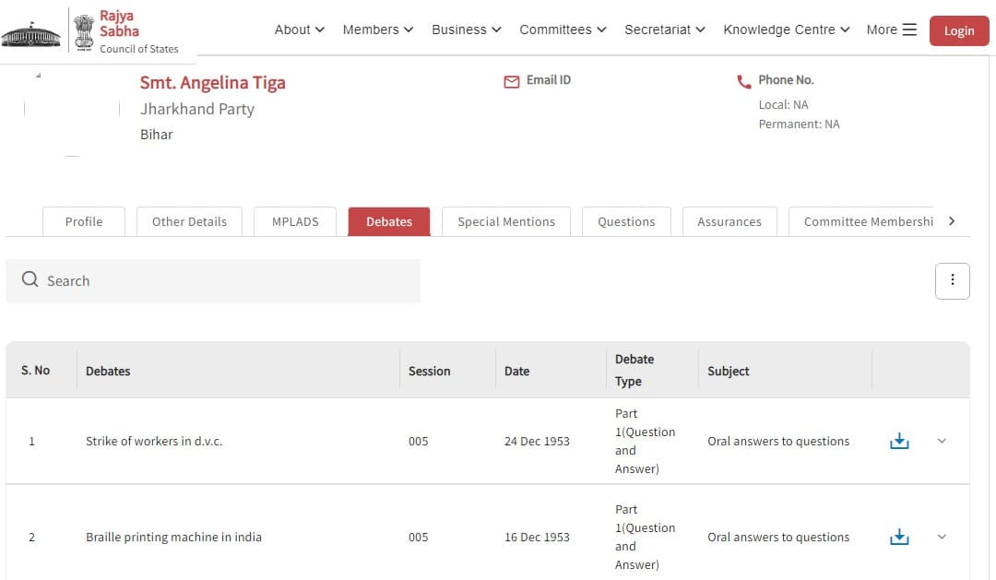Image resolution: width=996 pixels, height=580 pixels.
Task: Open the More hamburger menu
Action: pos(891,30)
